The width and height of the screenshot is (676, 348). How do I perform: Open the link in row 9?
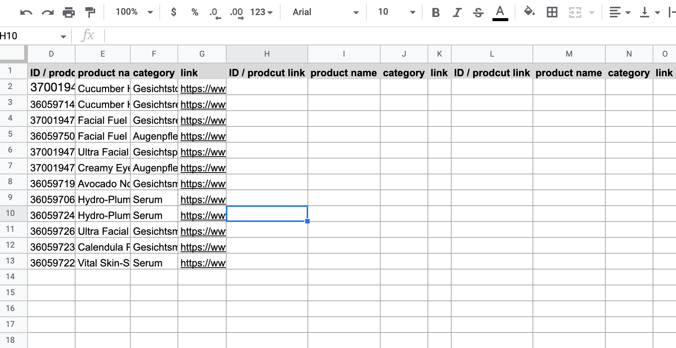pos(203,200)
